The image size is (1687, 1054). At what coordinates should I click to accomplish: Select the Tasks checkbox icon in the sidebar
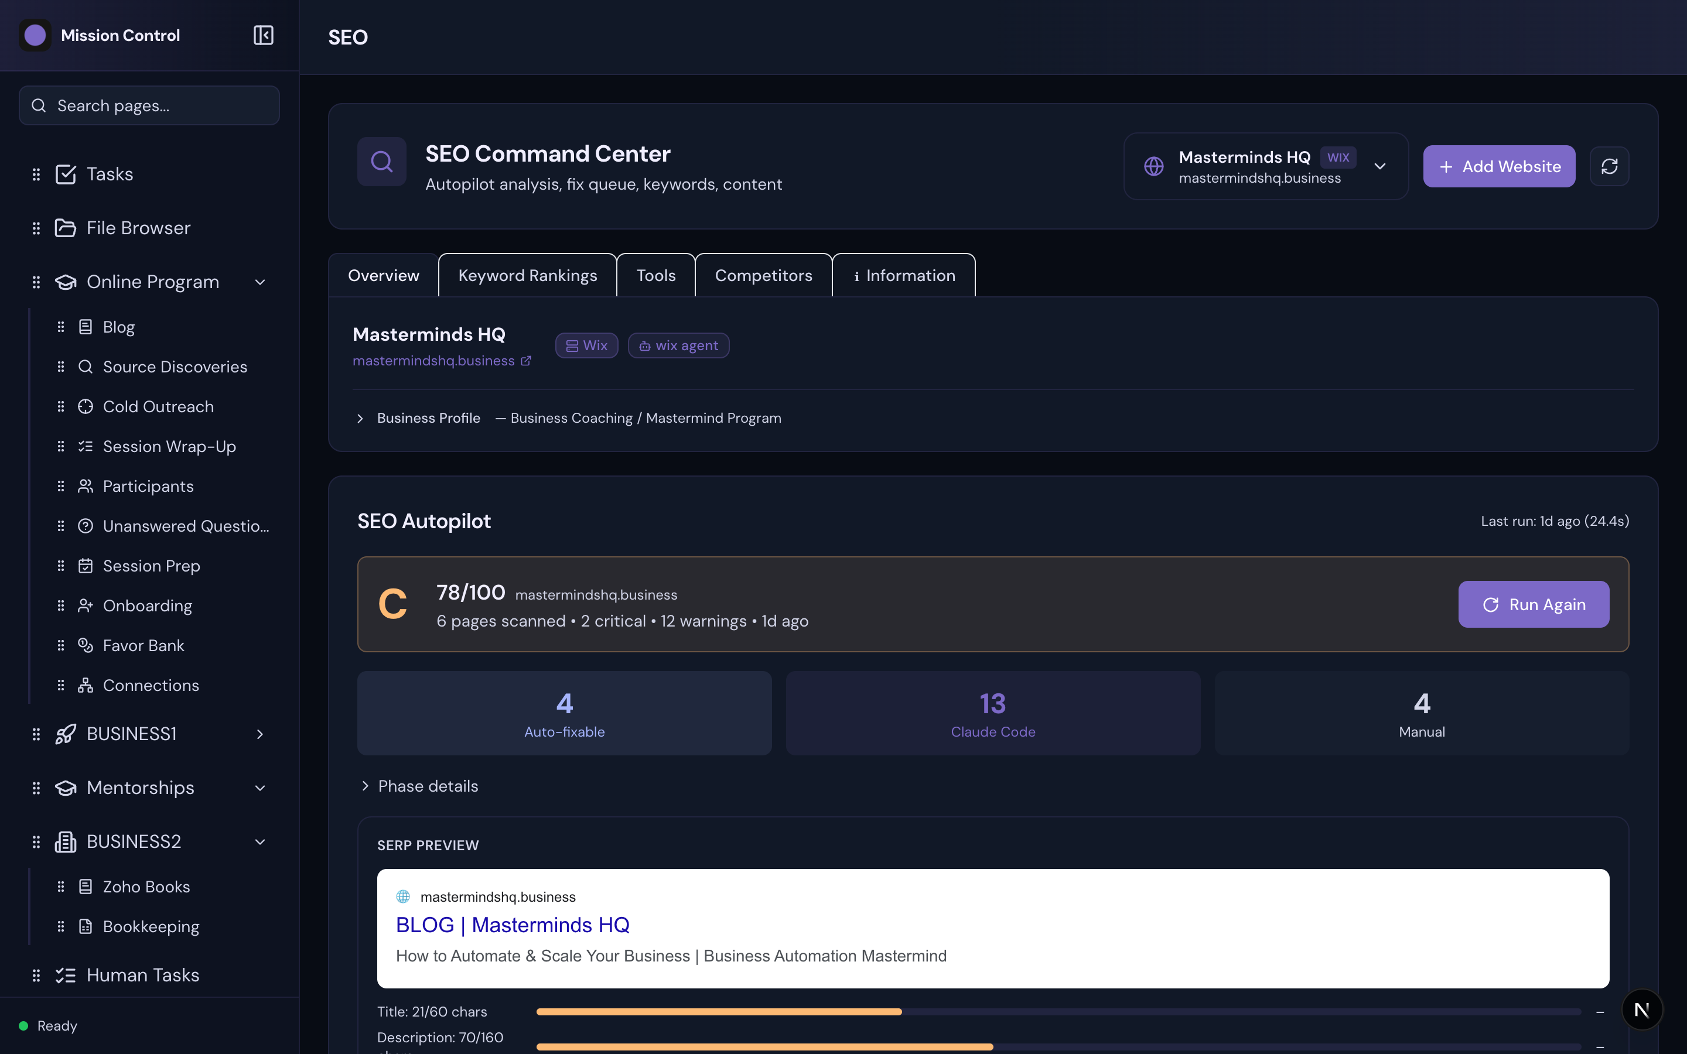[x=66, y=173]
